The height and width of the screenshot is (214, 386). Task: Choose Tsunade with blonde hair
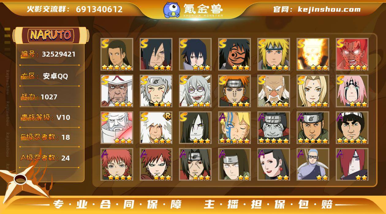click(x=313, y=91)
